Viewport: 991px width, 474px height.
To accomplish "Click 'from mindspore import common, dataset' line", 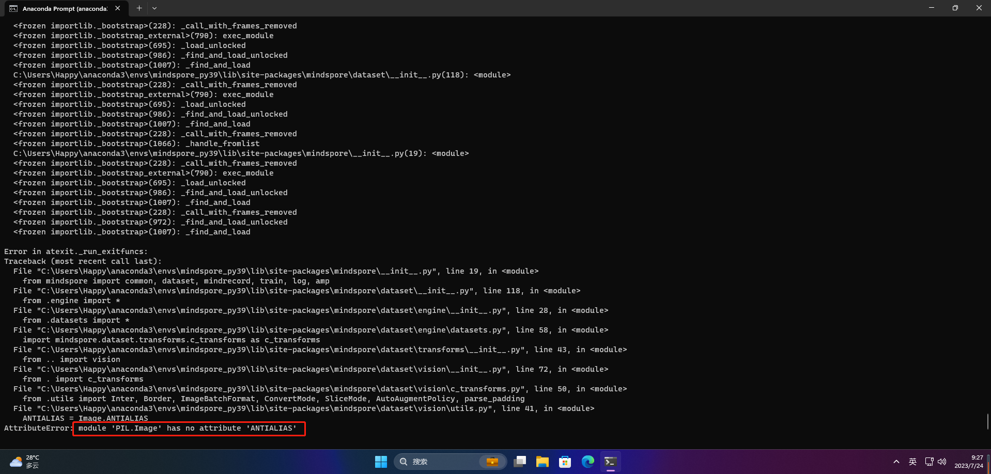I will click(176, 281).
